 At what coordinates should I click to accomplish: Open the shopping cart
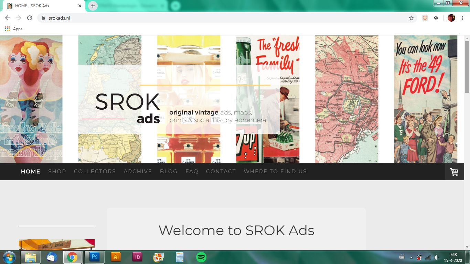(454, 172)
